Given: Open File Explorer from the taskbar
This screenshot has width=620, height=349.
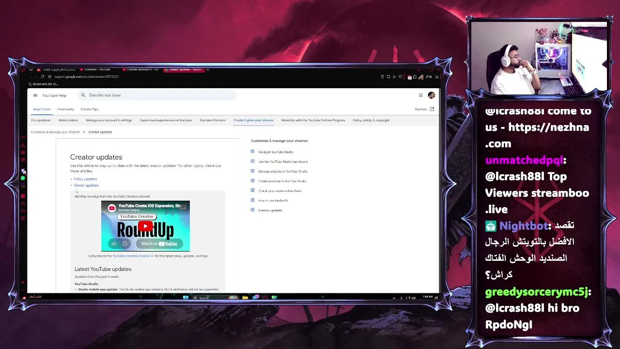Looking at the screenshot, I should tap(245, 298).
